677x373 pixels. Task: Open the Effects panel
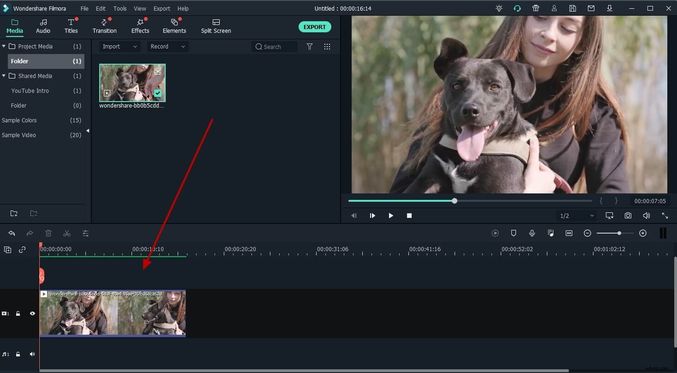tap(140, 26)
